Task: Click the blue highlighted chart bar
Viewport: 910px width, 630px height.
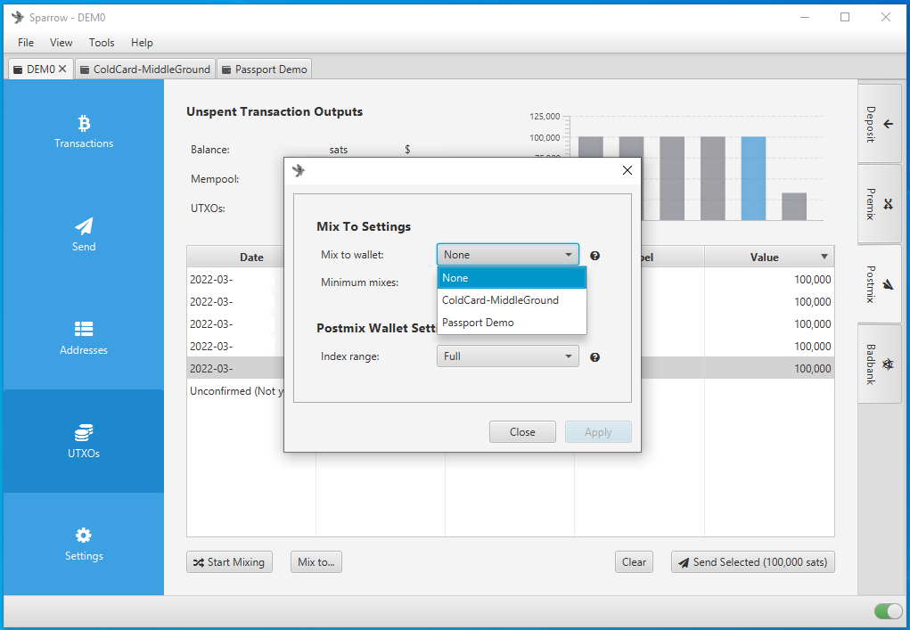Action: (753, 179)
